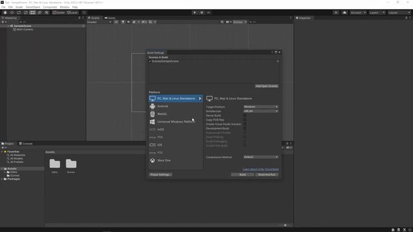Open the Gizmos dropdown in Scene view
The height and width of the screenshot is (232, 413).
click(239, 22)
